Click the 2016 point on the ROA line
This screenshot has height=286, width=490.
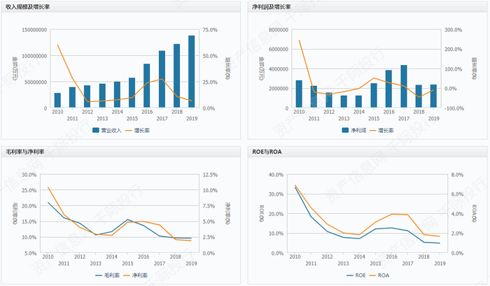[x=391, y=214]
